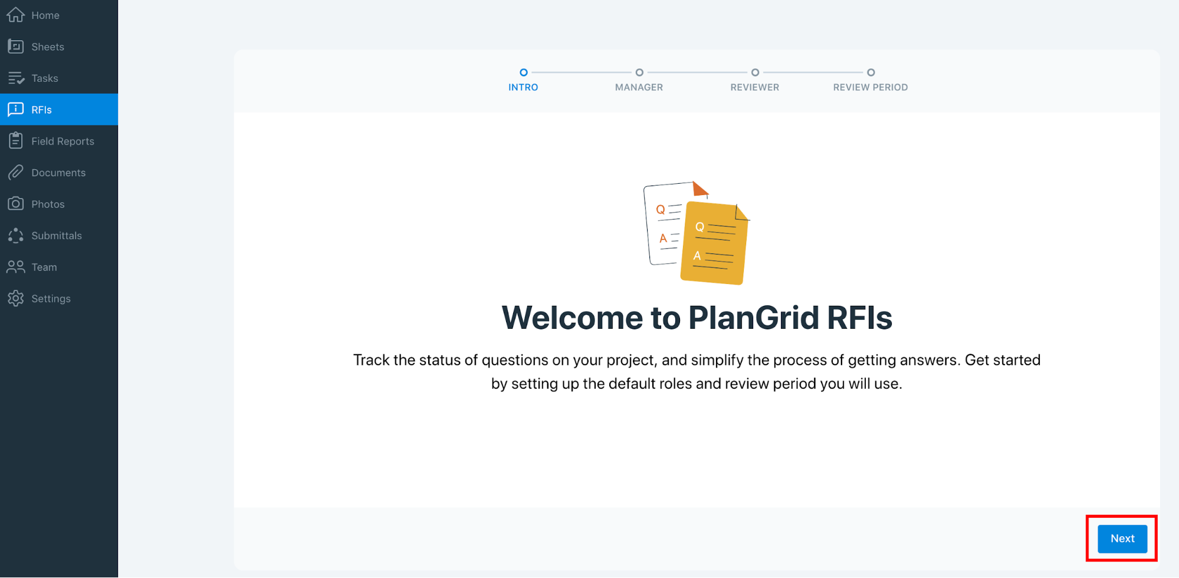Viewport: 1179px width, 578px height.
Task: Select the MANAGER step circle
Action: tap(639, 72)
